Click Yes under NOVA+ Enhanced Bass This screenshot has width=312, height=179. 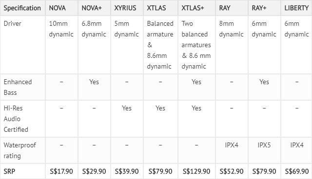(94, 82)
